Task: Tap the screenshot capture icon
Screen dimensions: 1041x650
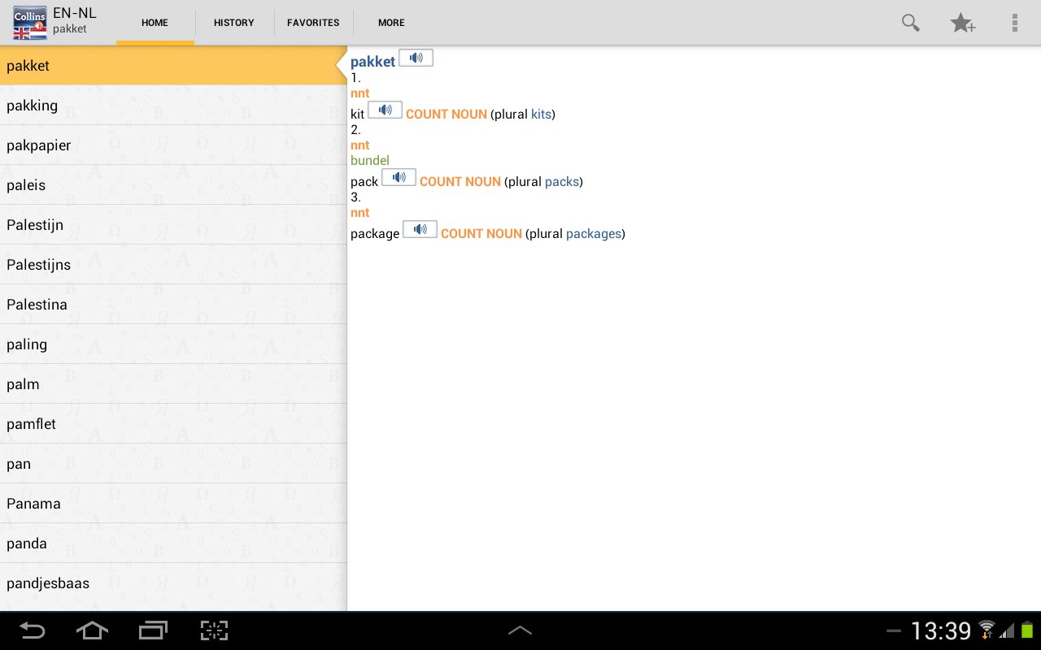Action: coord(214,630)
